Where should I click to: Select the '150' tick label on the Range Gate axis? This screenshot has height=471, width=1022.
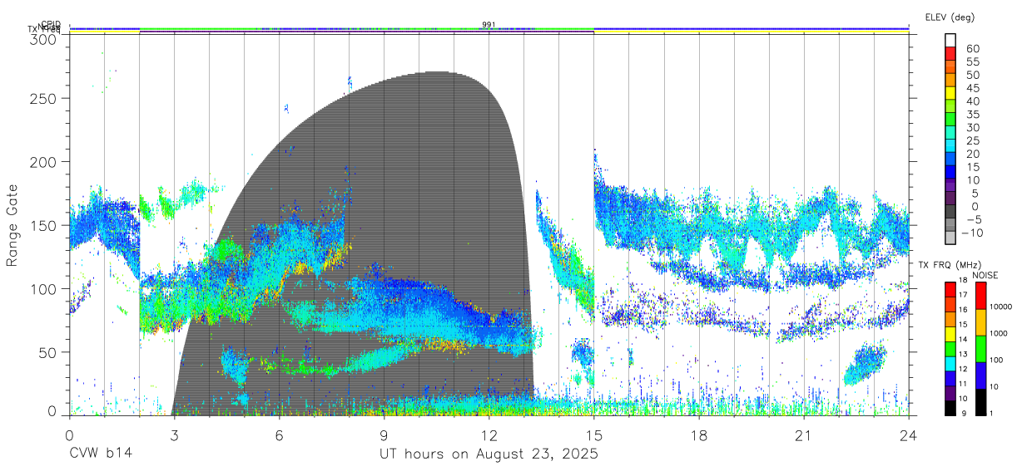click(x=44, y=225)
